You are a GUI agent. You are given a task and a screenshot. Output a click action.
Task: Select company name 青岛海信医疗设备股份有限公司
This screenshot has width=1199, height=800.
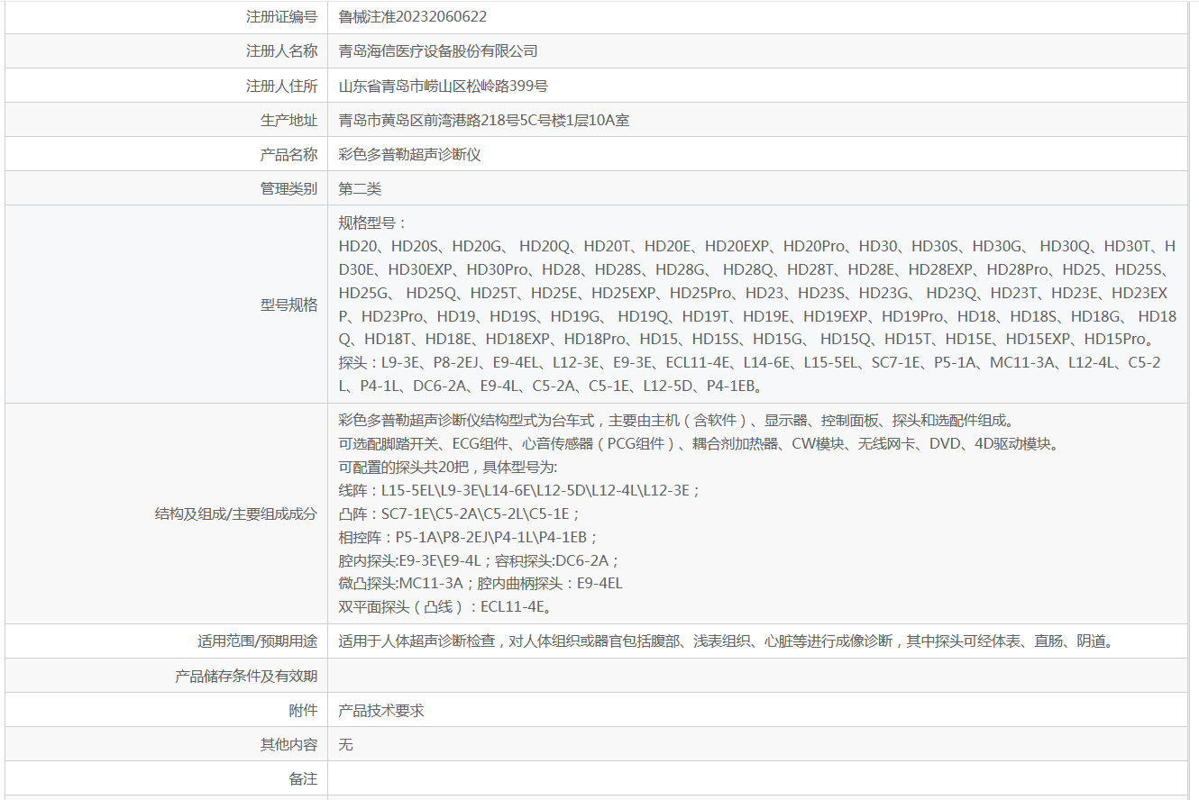click(438, 51)
